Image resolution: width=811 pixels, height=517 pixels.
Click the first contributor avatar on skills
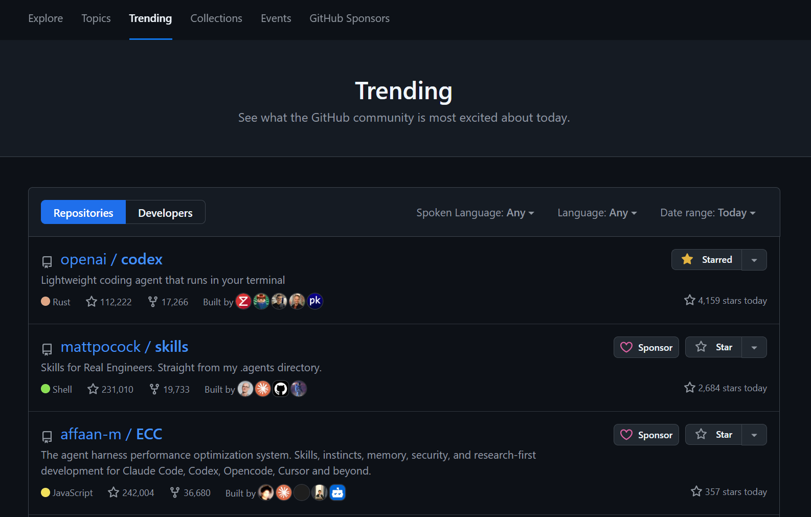[245, 389]
